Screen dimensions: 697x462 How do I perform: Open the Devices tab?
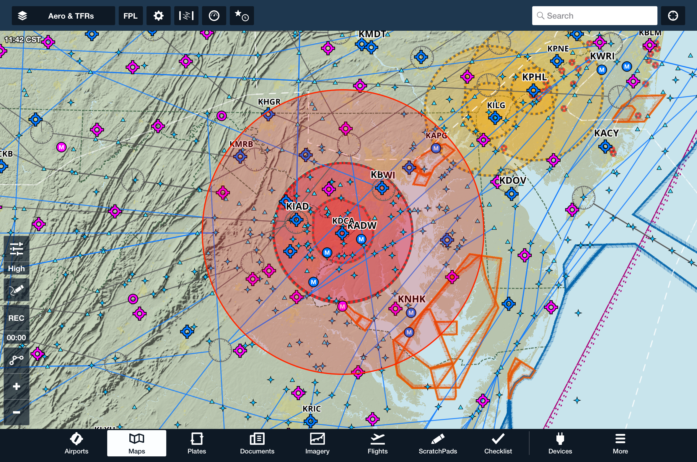pyautogui.click(x=560, y=443)
